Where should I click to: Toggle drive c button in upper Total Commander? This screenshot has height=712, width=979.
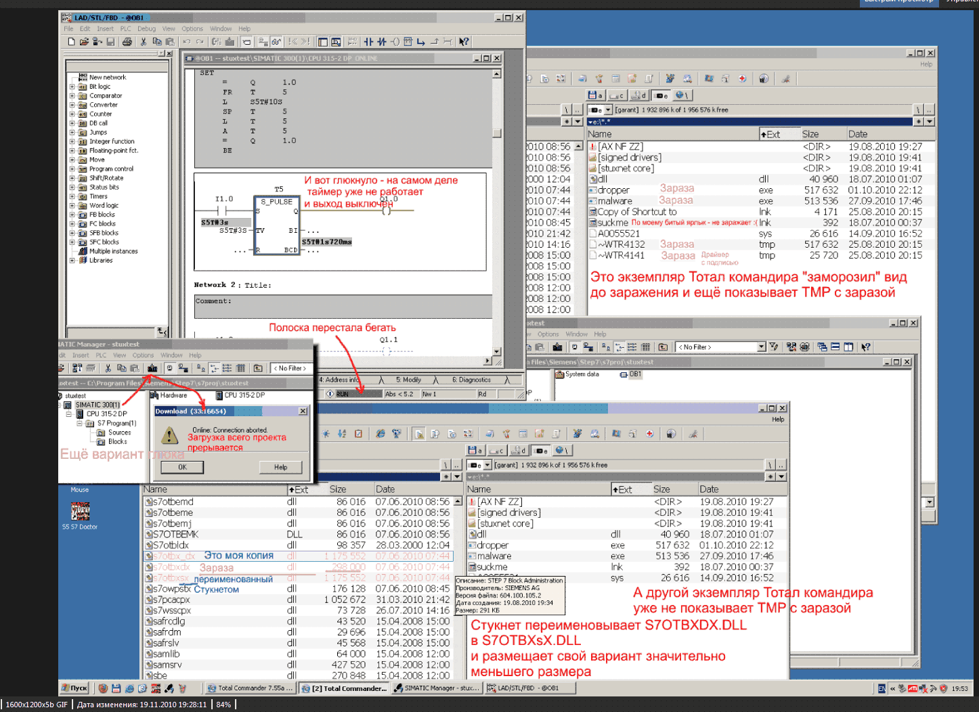pyautogui.click(x=616, y=95)
